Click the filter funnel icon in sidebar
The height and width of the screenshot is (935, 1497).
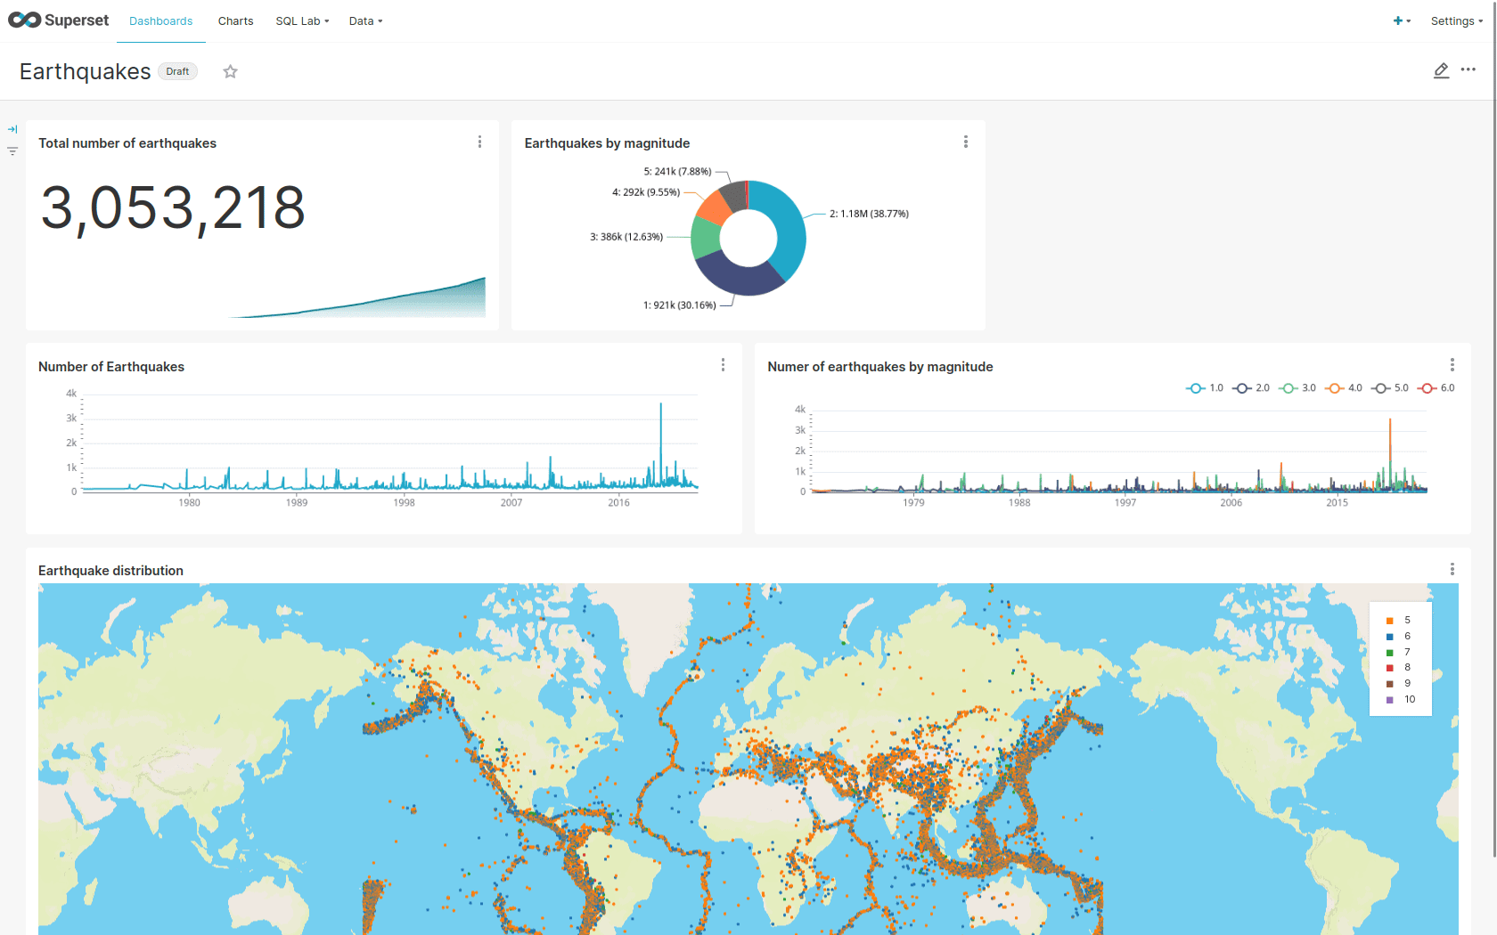click(12, 151)
